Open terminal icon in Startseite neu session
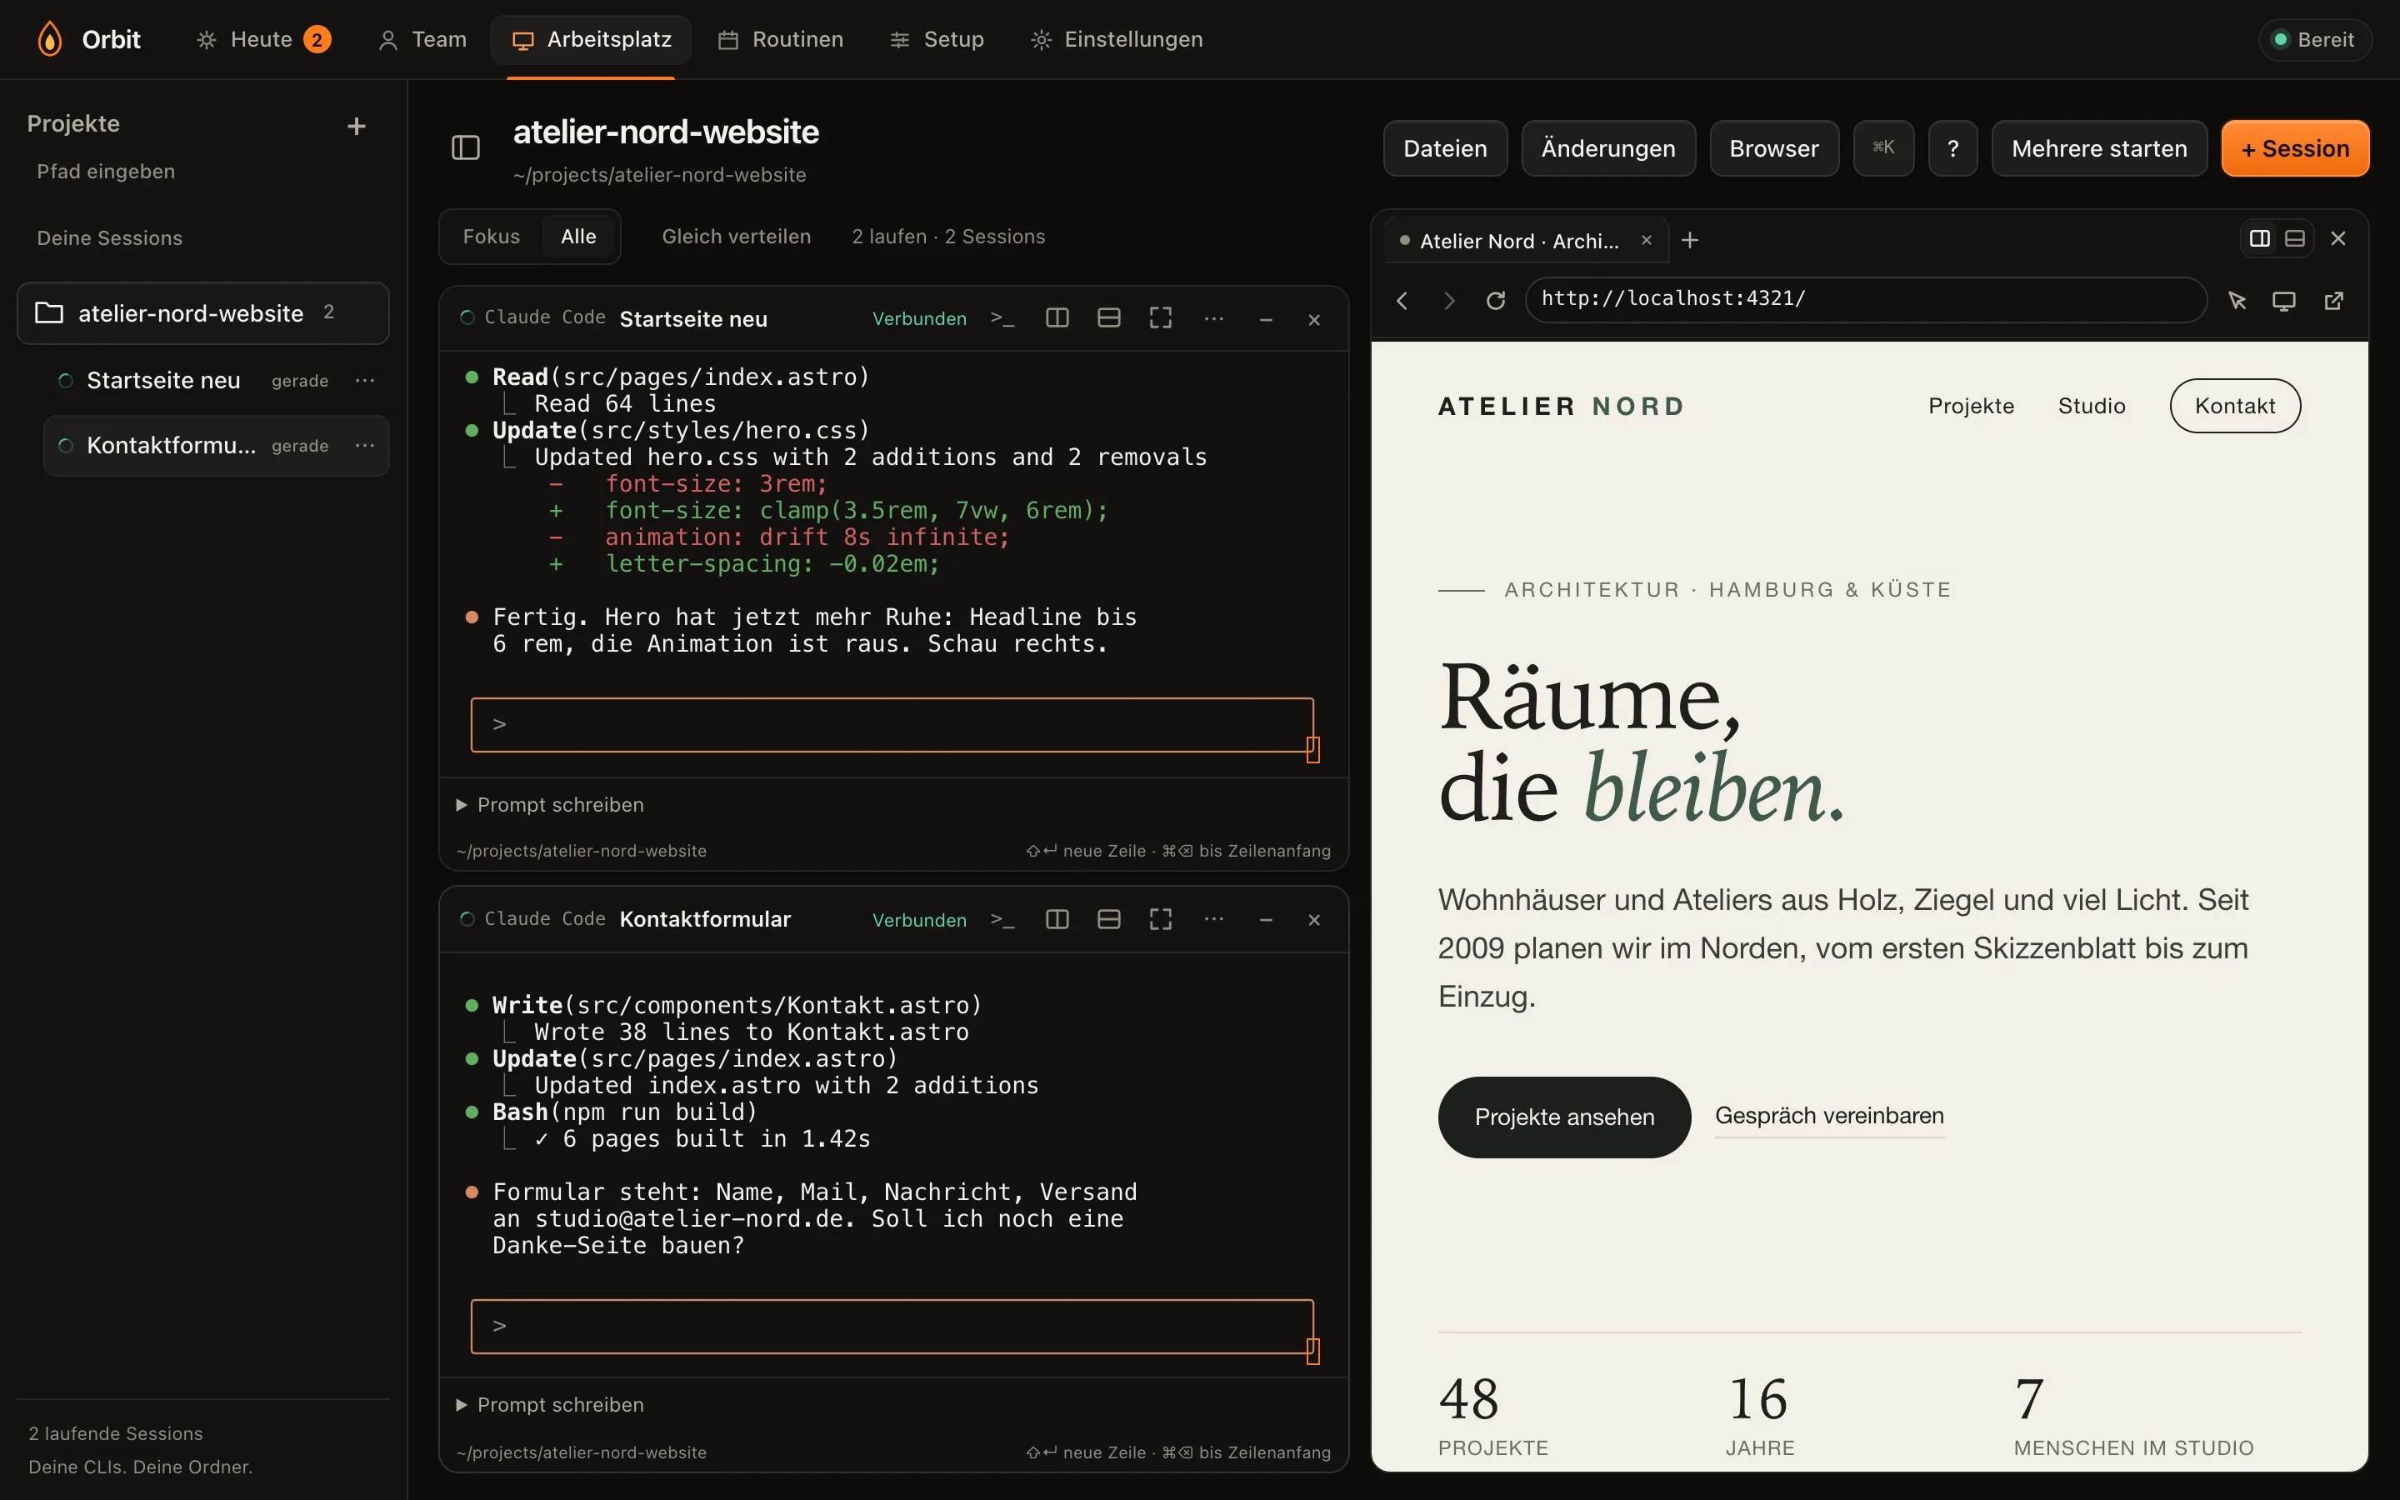The height and width of the screenshot is (1500, 2400). click(1002, 318)
